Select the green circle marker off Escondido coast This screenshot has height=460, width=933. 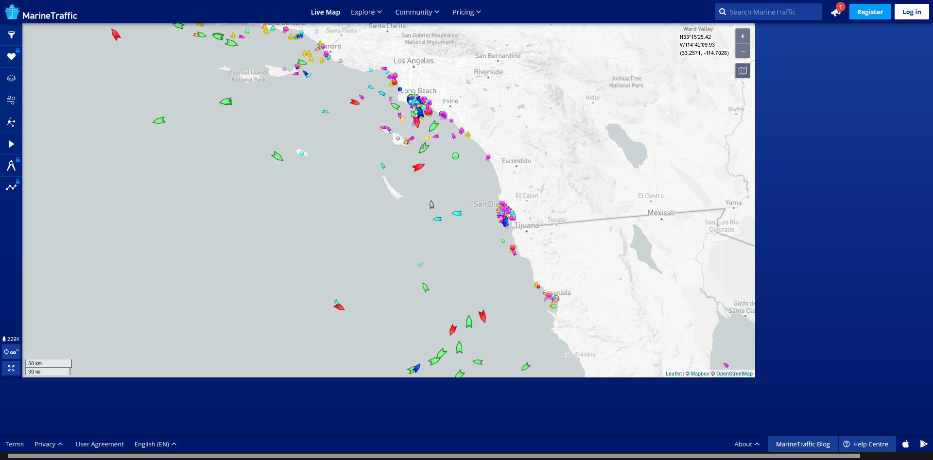455,156
